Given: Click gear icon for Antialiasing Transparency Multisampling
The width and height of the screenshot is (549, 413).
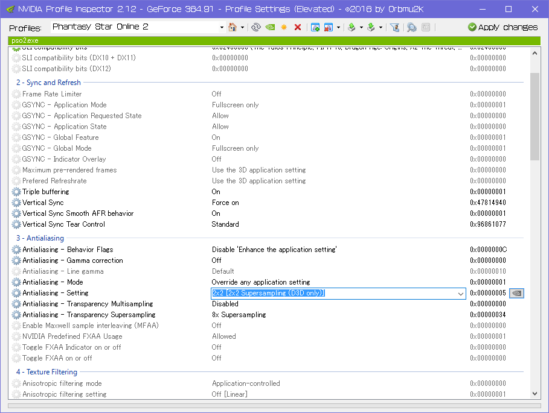Looking at the screenshot, I should [16, 304].
